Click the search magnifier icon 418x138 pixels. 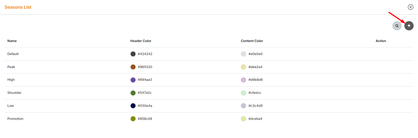(397, 26)
